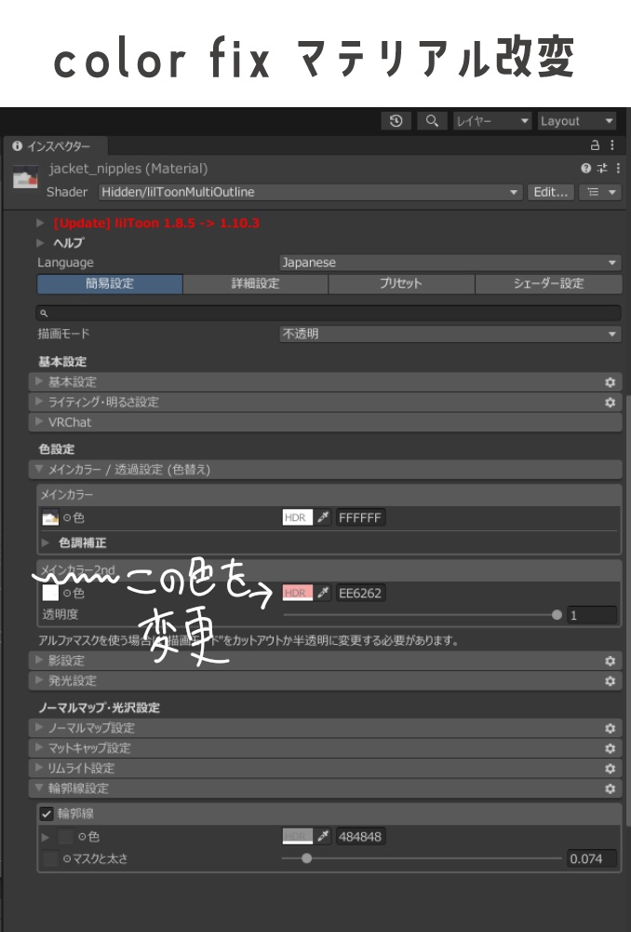Click outline width value field 0.074
The width and height of the screenshot is (631, 932).
coord(592,858)
